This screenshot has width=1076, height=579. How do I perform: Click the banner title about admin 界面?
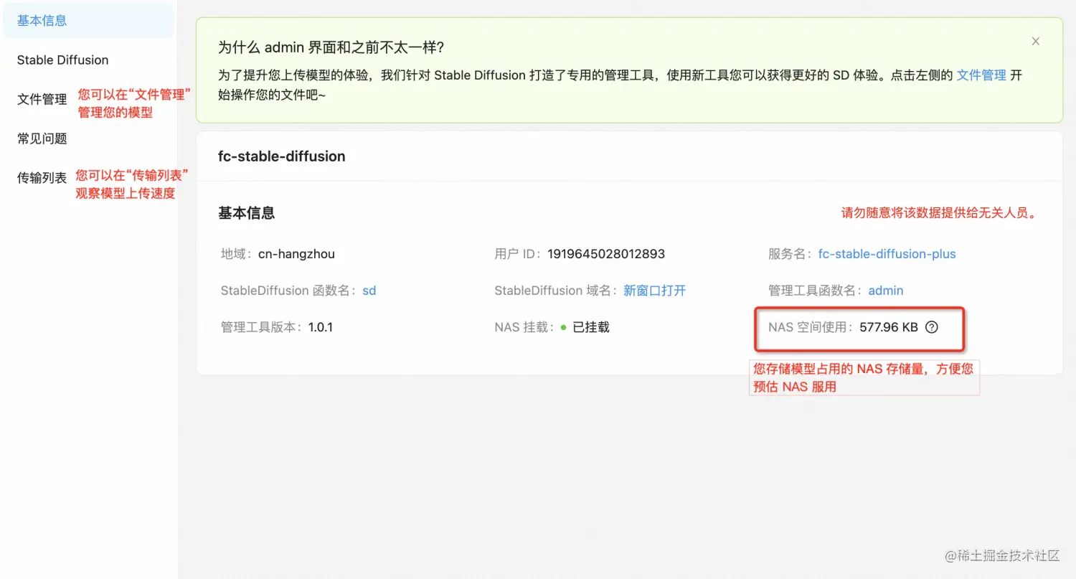(331, 48)
